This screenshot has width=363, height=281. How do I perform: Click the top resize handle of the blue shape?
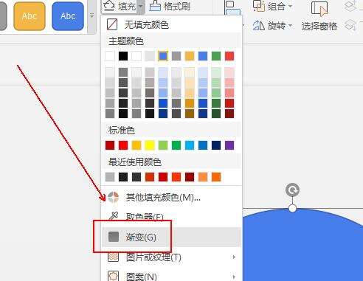(292, 209)
